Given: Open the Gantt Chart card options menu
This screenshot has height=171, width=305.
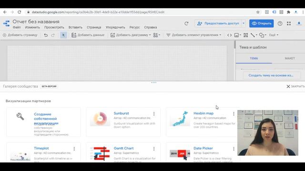Looking at the screenshot, I should point(154,149).
